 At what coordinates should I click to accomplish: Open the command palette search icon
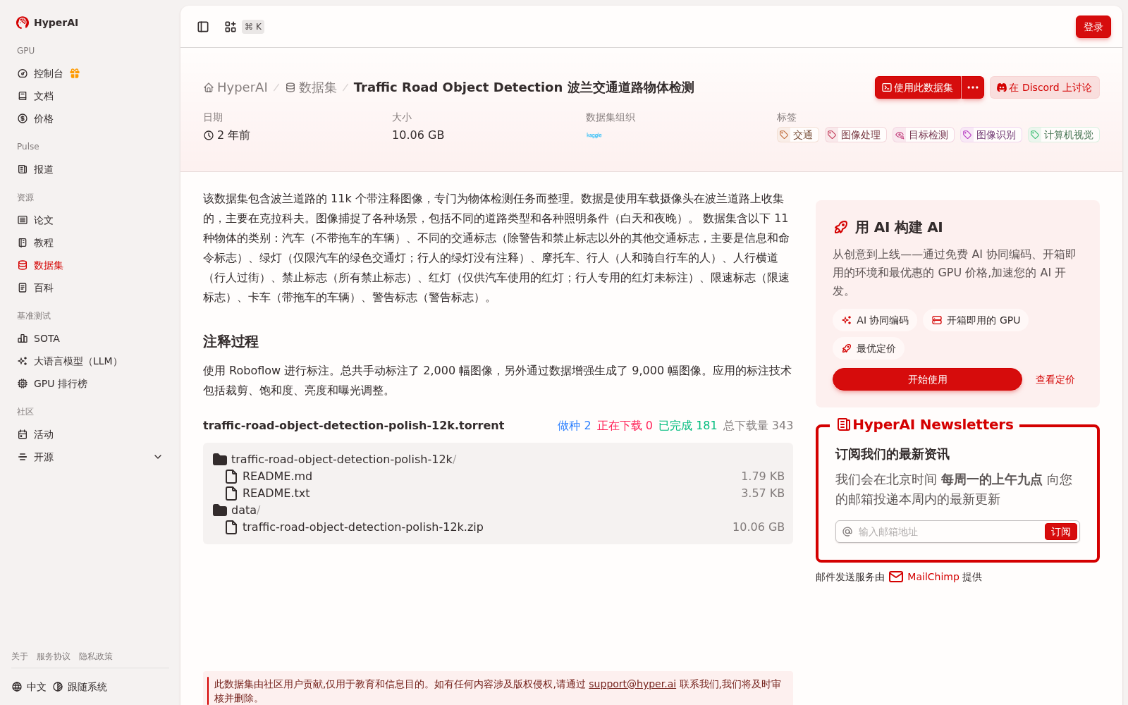[x=231, y=27]
